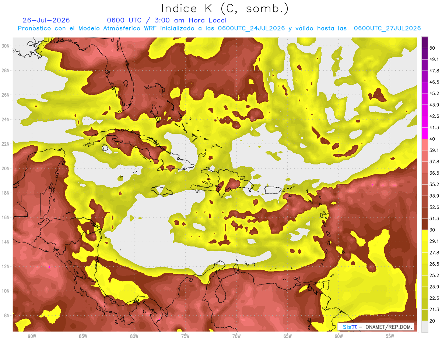
Task: Click the '42.6' colorbar label
Action: 434,117
